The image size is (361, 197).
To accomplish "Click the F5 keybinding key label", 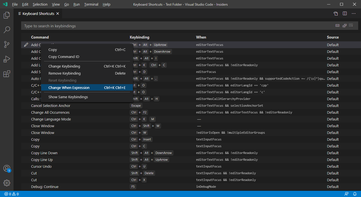I will pos(133,187).
